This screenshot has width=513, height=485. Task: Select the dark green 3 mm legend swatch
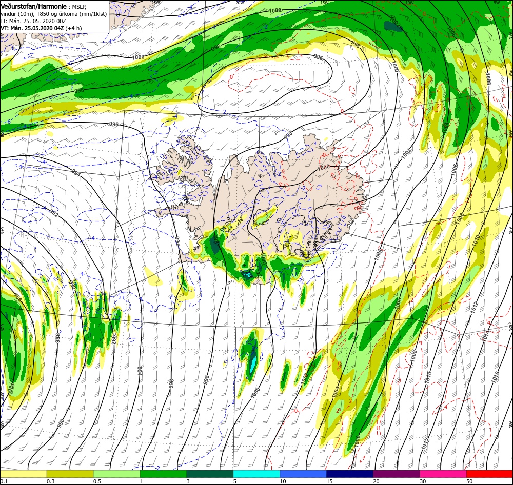pos(210,474)
